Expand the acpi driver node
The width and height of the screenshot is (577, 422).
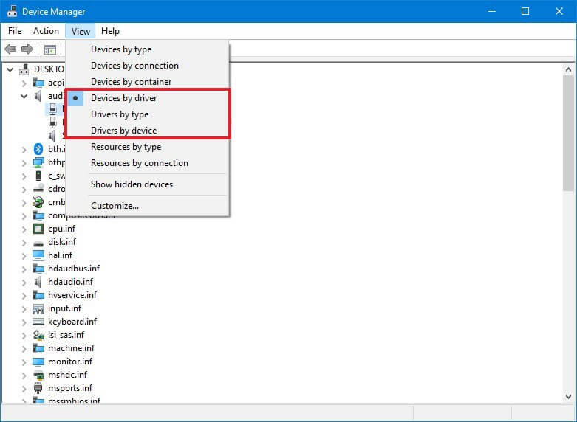click(x=24, y=83)
